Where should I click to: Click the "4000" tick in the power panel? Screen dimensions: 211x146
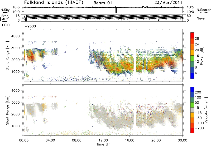pyautogui.click(x=15, y=36)
